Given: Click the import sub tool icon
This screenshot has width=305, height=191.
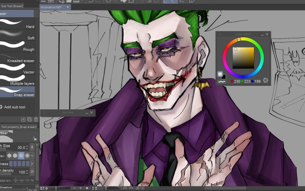Looking at the screenshot, I should pyautogui.click(x=23, y=119).
